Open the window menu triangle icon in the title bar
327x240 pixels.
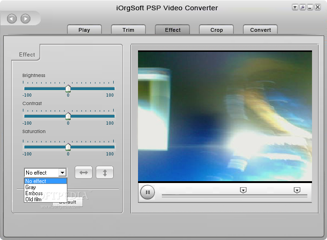pyautogui.click(x=295, y=7)
